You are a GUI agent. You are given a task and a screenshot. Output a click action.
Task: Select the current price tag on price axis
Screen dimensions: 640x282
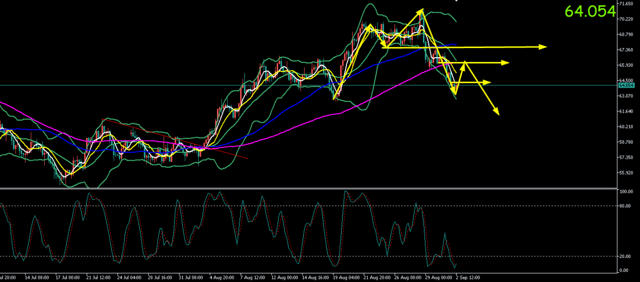(626, 85)
